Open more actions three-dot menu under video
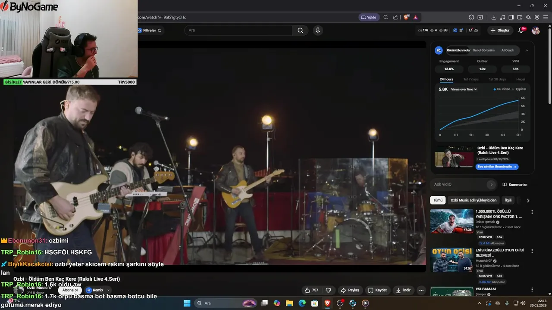The image size is (552, 310). tap(421, 290)
